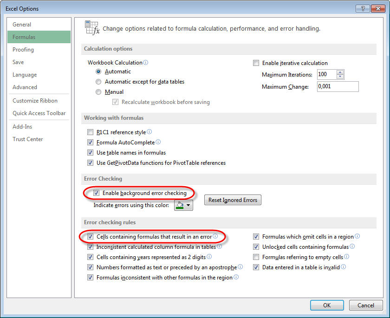This screenshot has height=318, width=390.
Task: Open the Trust Center category
Action: tap(39, 139)
